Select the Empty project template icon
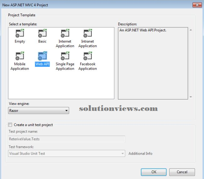 pyautogui.click(x=20, y=33)
